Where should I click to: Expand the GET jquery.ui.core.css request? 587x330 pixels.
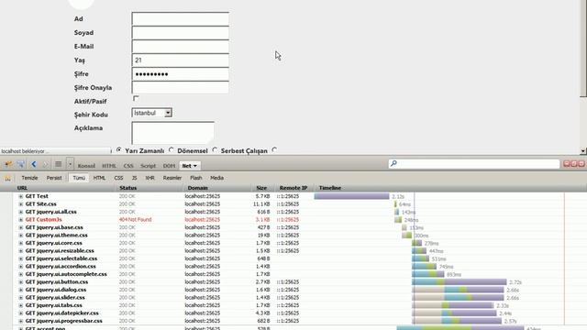pyautogui.click(x=21, y=243)
